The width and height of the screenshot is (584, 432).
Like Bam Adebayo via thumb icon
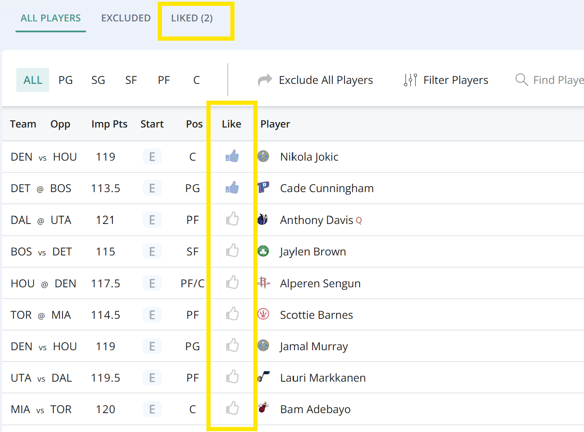coord(232,409)
